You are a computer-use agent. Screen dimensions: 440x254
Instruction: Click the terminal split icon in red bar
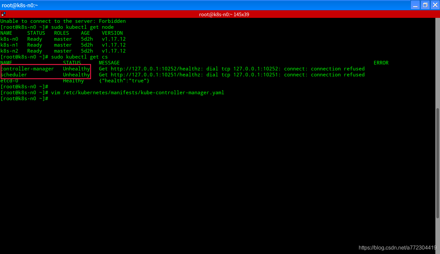(x=3, y=14)
